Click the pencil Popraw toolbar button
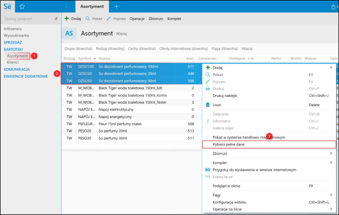The image size is (339, 215). (x=116, y=18)
